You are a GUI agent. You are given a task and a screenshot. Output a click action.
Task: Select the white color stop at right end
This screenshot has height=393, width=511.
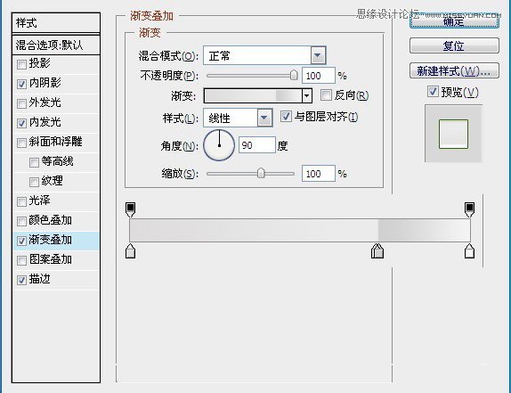click(469, 250)
